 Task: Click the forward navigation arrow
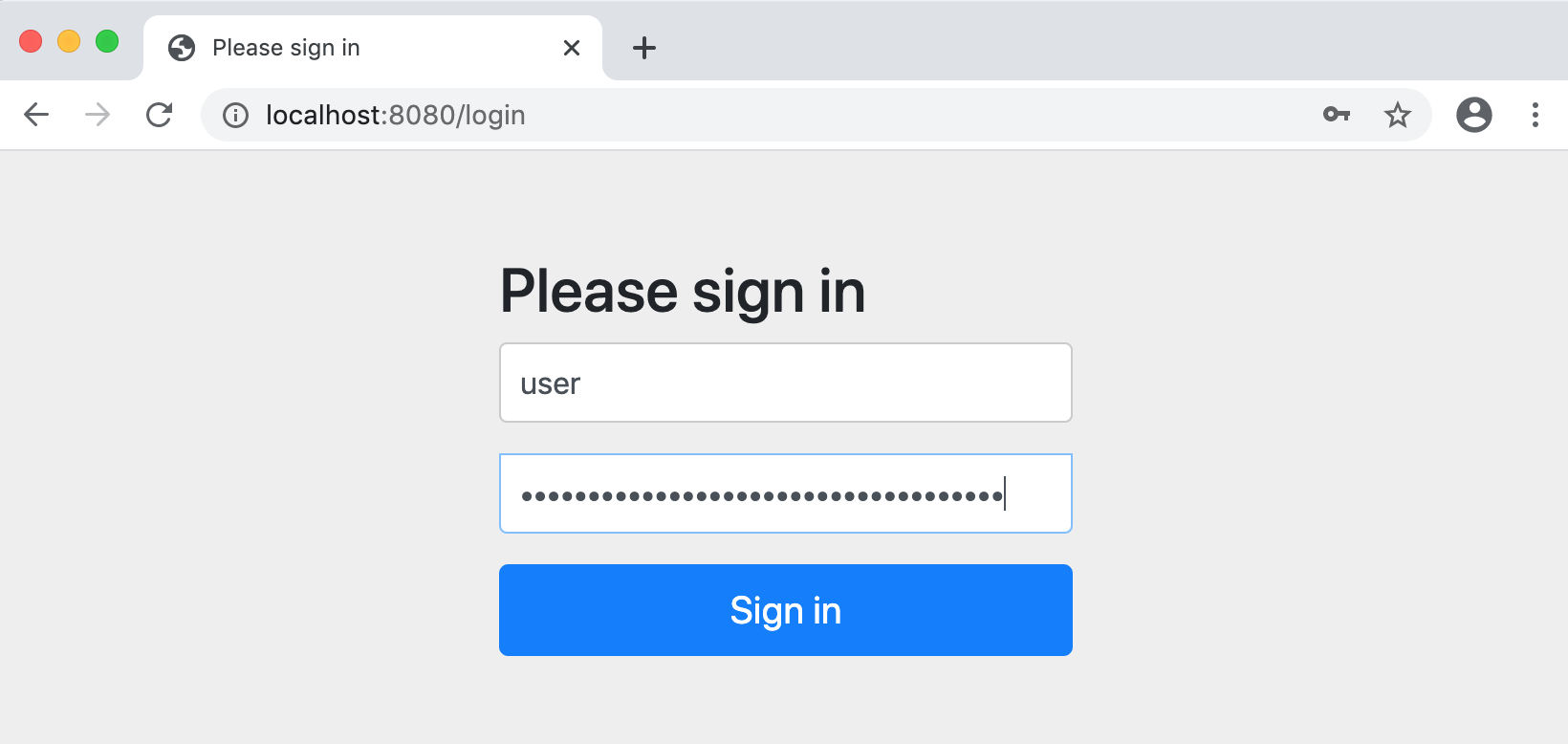pos(98,115)
